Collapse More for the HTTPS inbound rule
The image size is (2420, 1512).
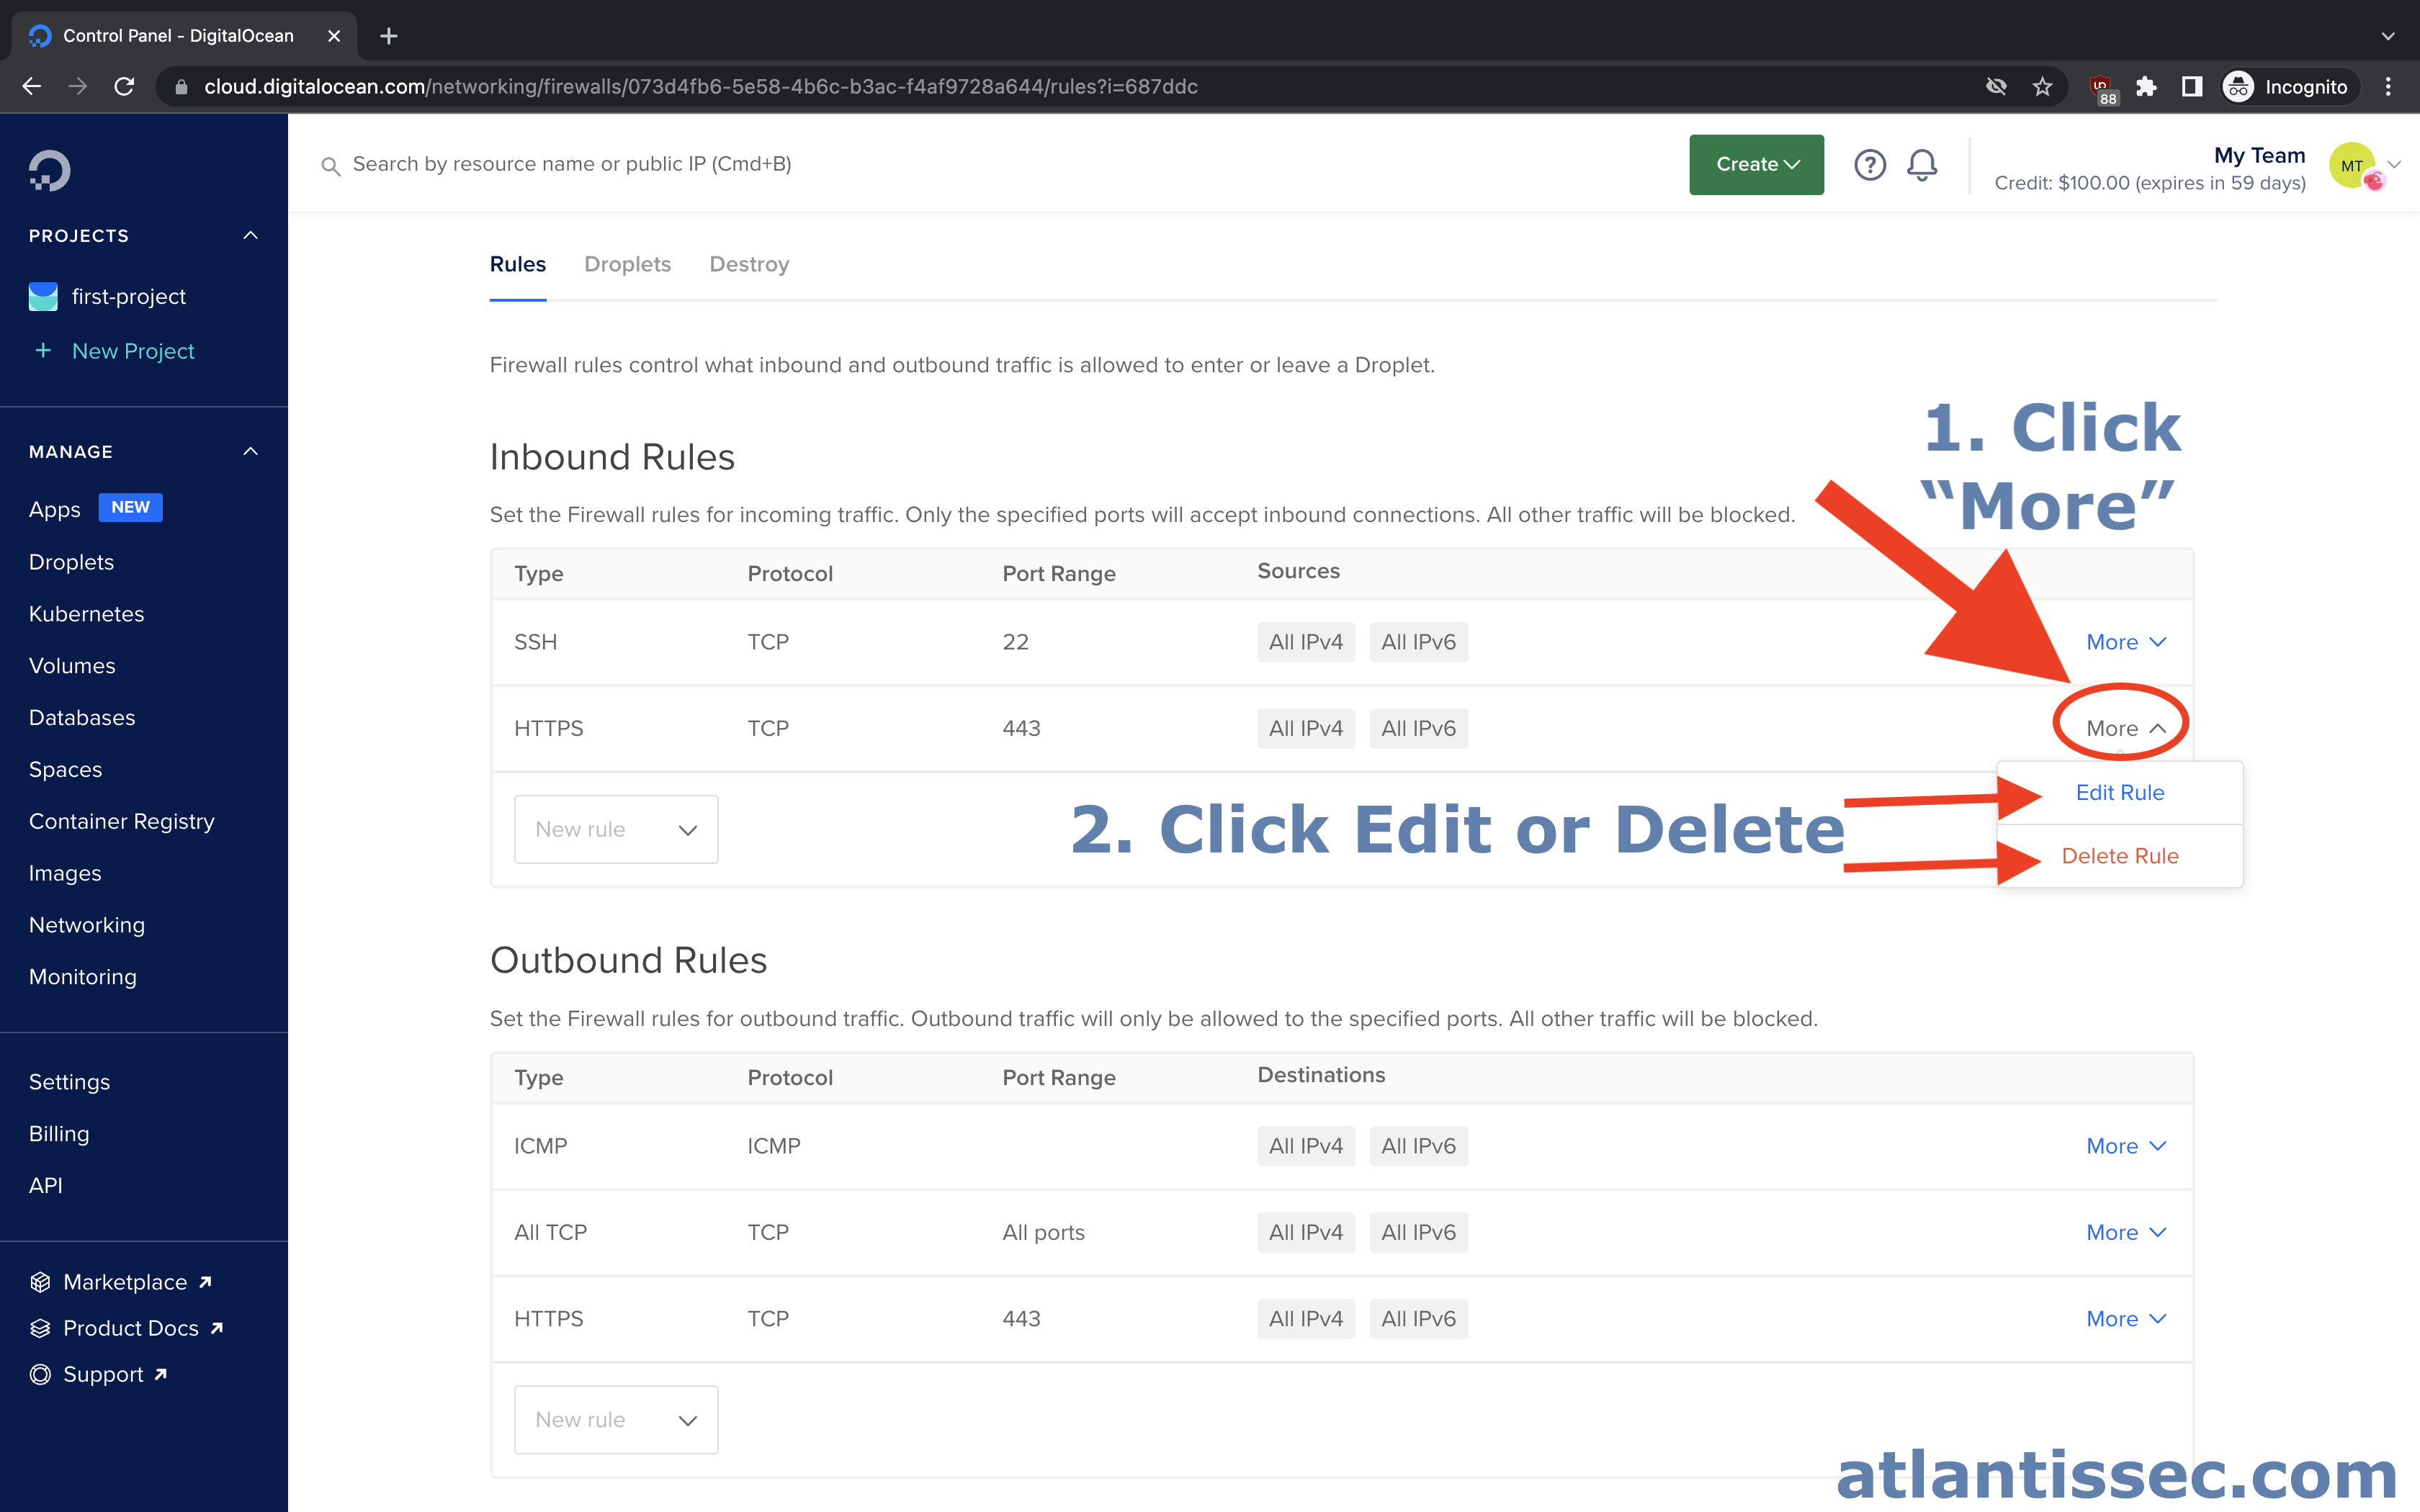click(2126, 728)
